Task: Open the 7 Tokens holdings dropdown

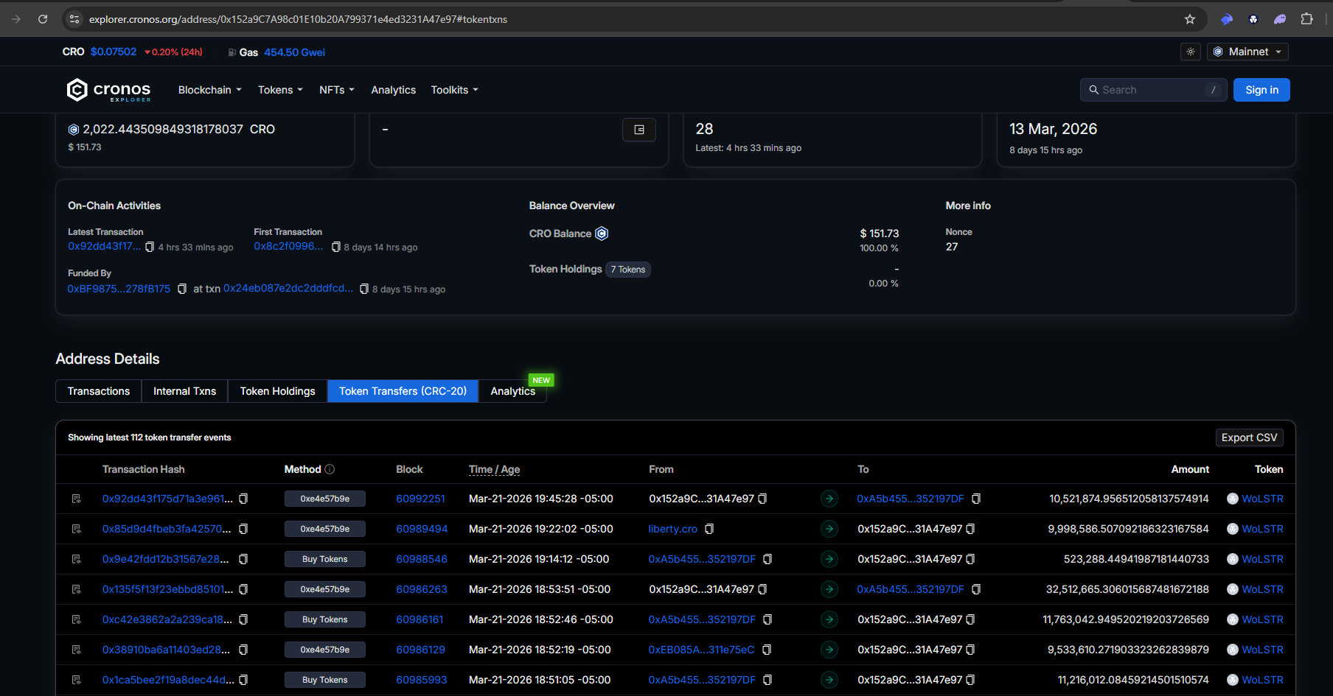Action: tap(628, 270)
